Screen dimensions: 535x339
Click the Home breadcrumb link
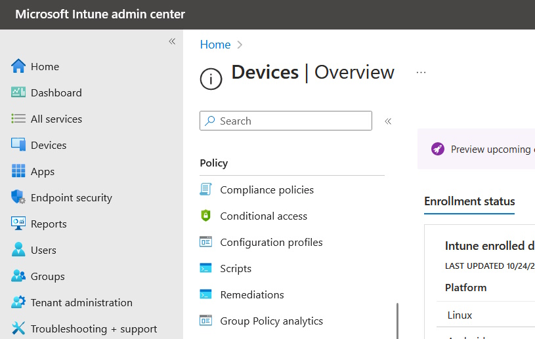pyautogui.click(x=215, y=45)
